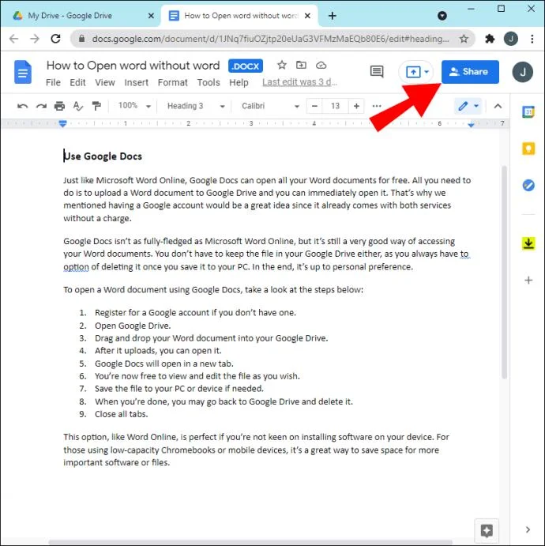Image resolution: width=545 pixels, height=546 pixels.
Task: Open the Heading 3 styles dropdown
Action: tap(196, 106)
